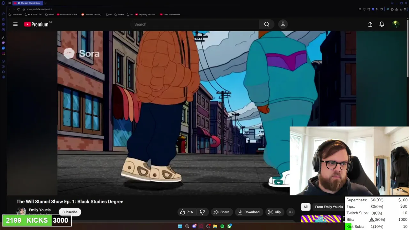Screen dimensions: 409x230
Task: Open Spotify from taskbar
Action: coord(222,226)
